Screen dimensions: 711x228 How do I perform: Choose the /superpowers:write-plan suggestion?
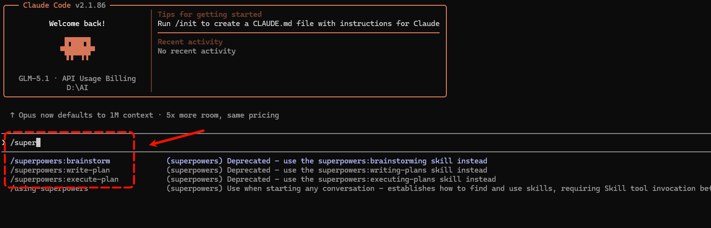tap(60, 170)
